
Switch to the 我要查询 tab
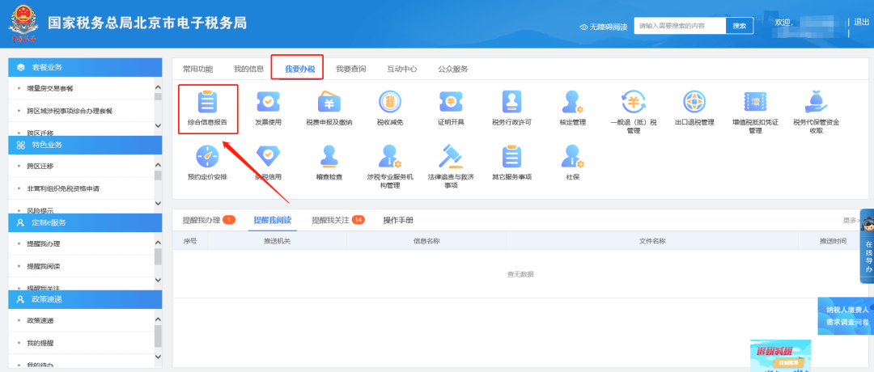(350, 69)
